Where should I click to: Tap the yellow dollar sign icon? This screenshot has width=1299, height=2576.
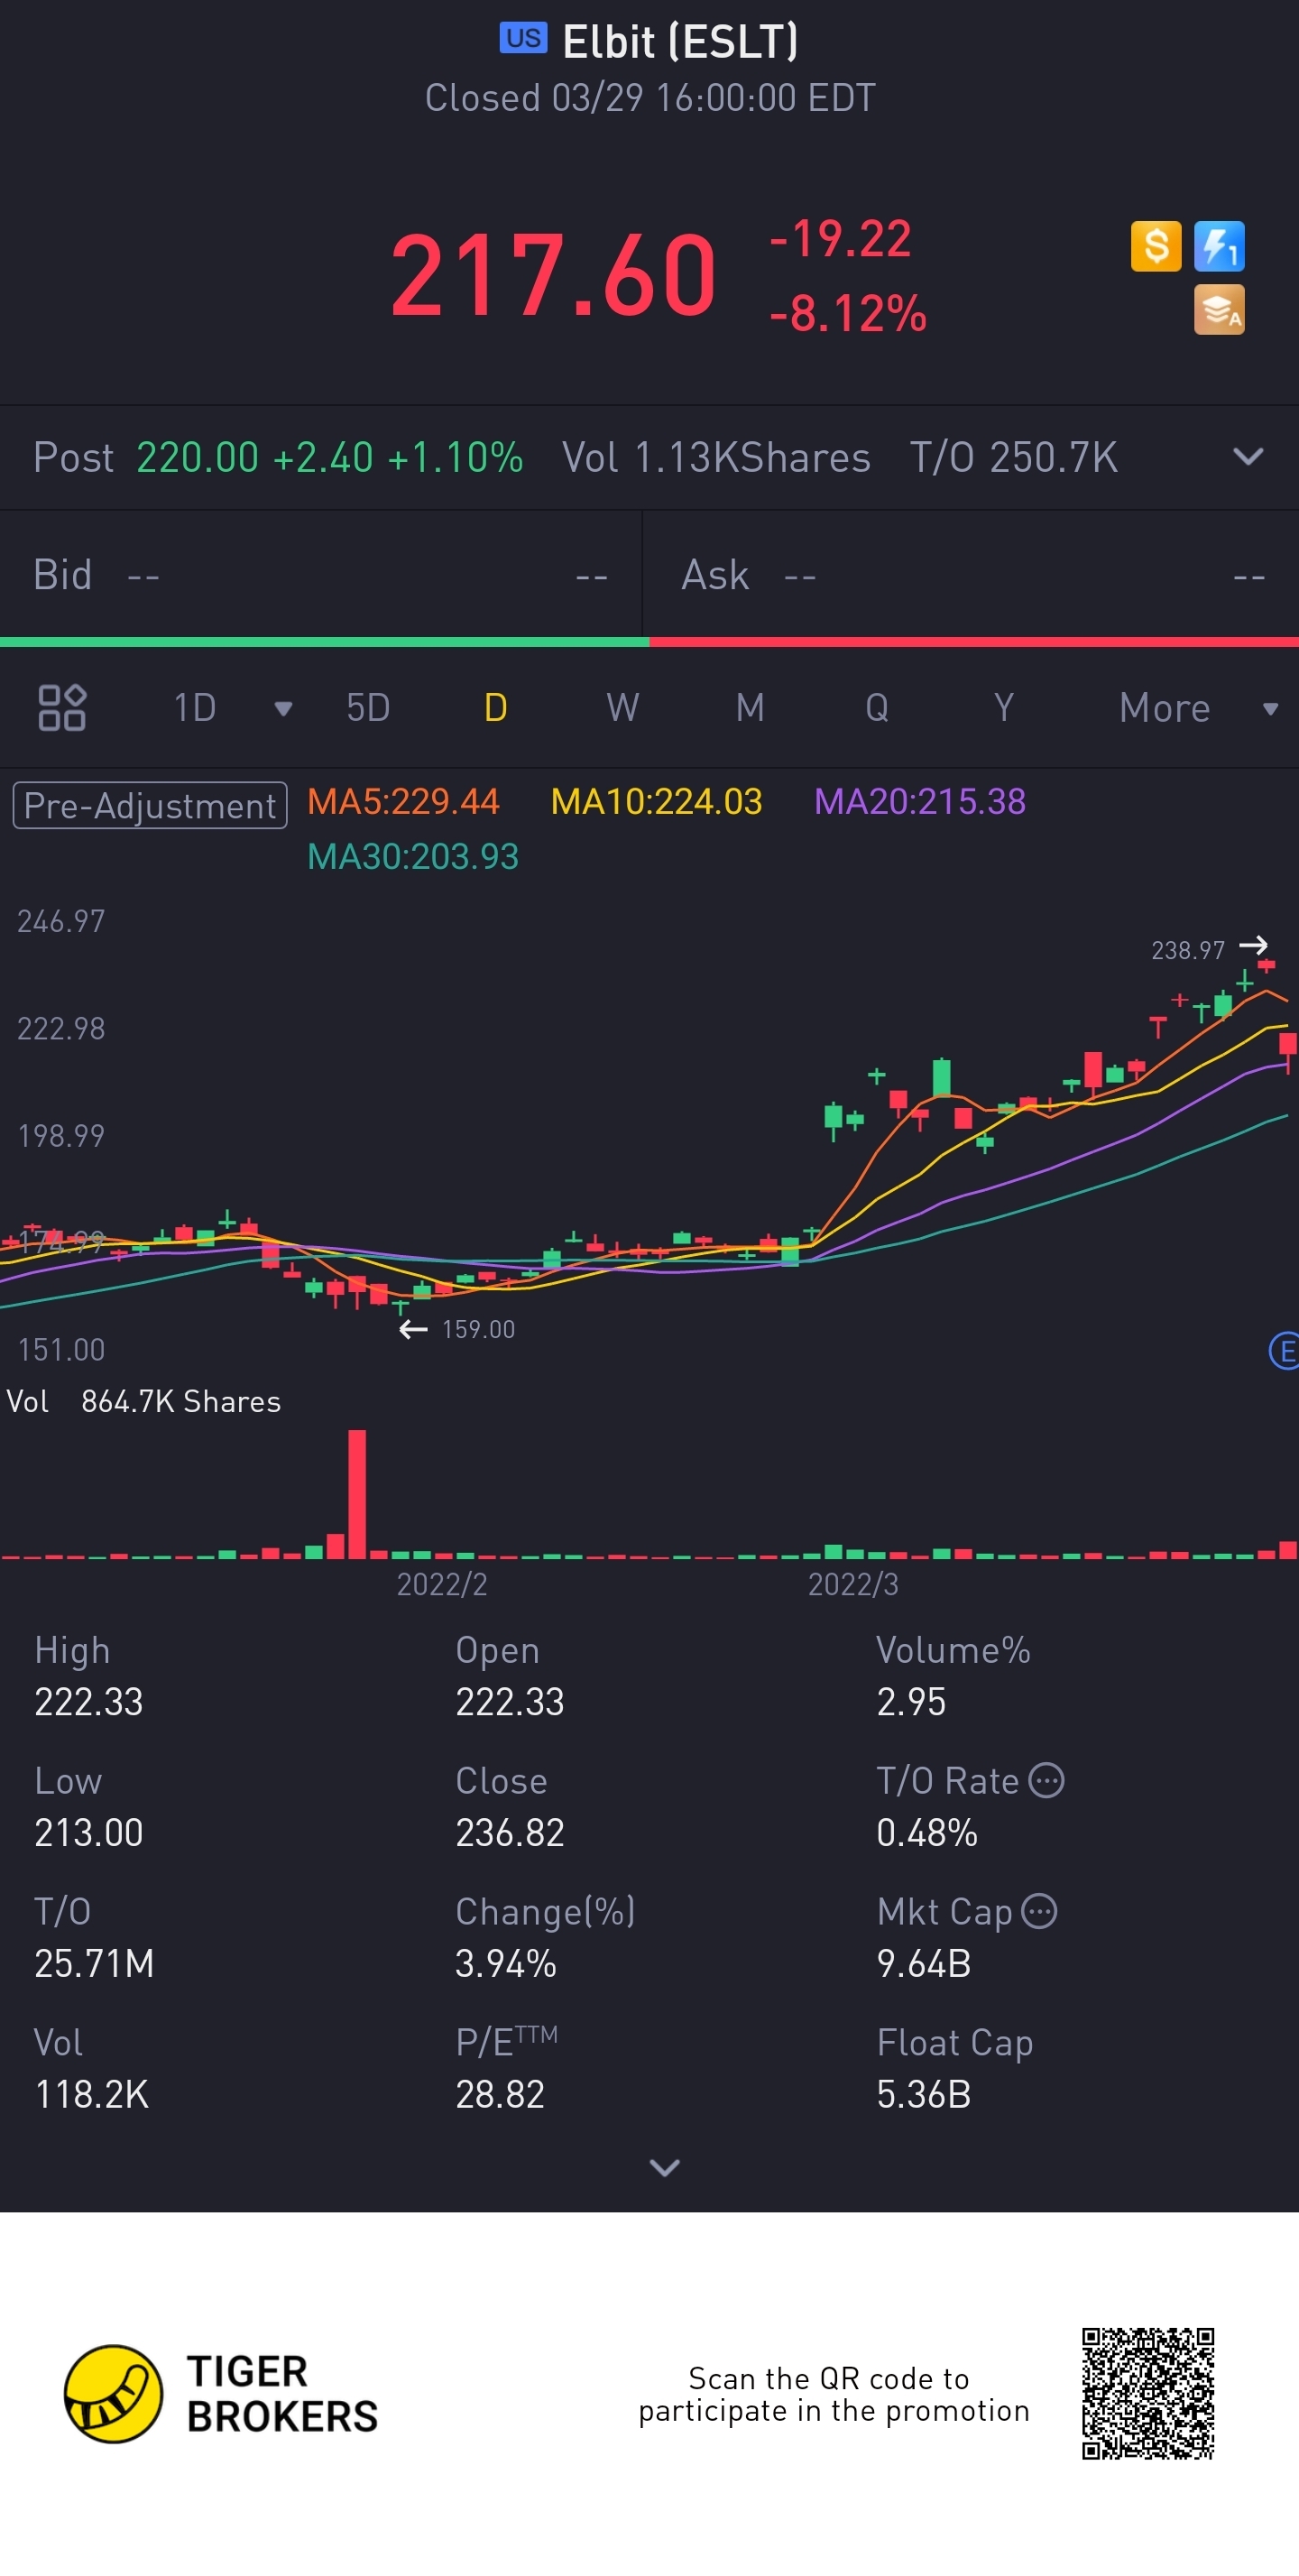(x=1156, y=246)
